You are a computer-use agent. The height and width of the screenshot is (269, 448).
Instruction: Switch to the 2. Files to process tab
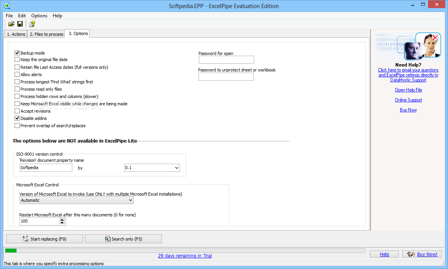(46, 34)
